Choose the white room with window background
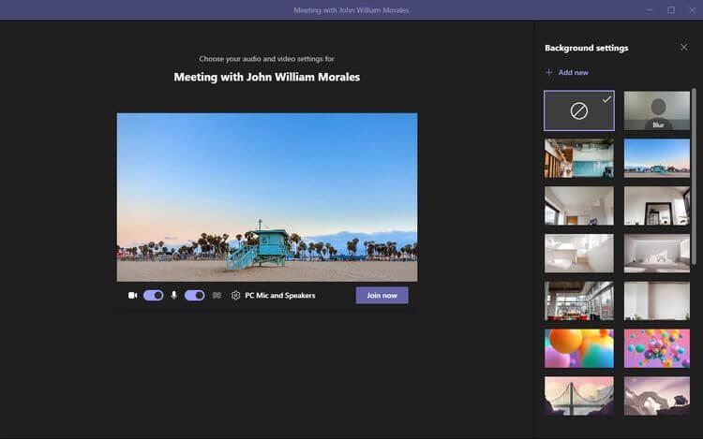 coord(579,206)
